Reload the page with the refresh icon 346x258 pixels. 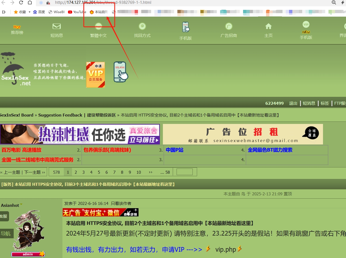(x=21, y=3)
